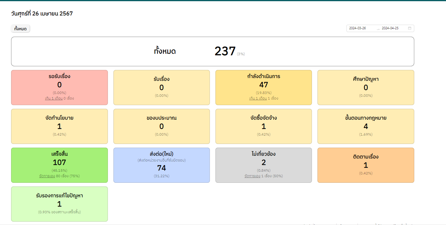The height and width of the screenshot is (225, 446).
Task: Edit the end date 2024-04-25 field
Action: (393, 28)
